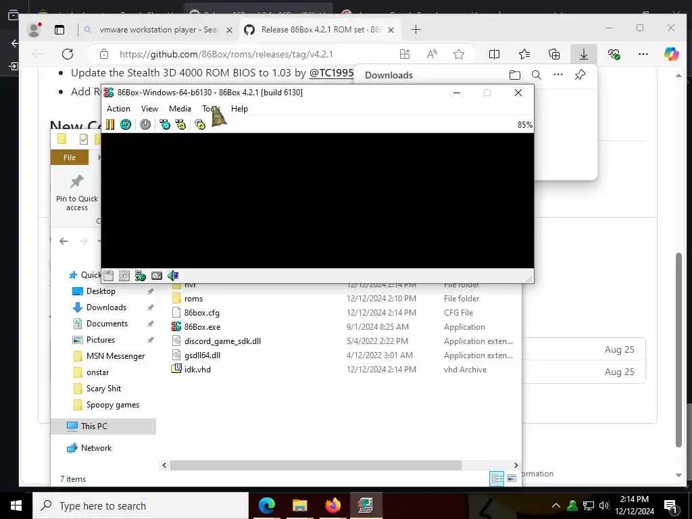The width and height of the screenshot is (692, 519).
Task: Switch Explorer to details view icon
Action: [x=497, y=478]
